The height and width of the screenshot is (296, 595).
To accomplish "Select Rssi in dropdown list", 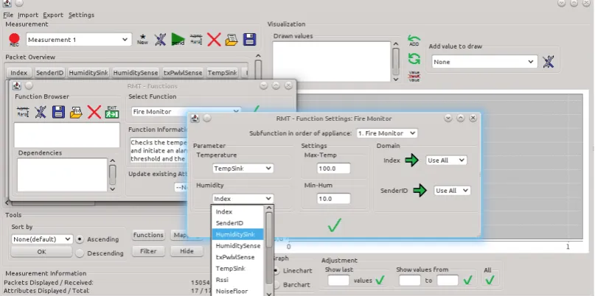I will tap(237, 280).
